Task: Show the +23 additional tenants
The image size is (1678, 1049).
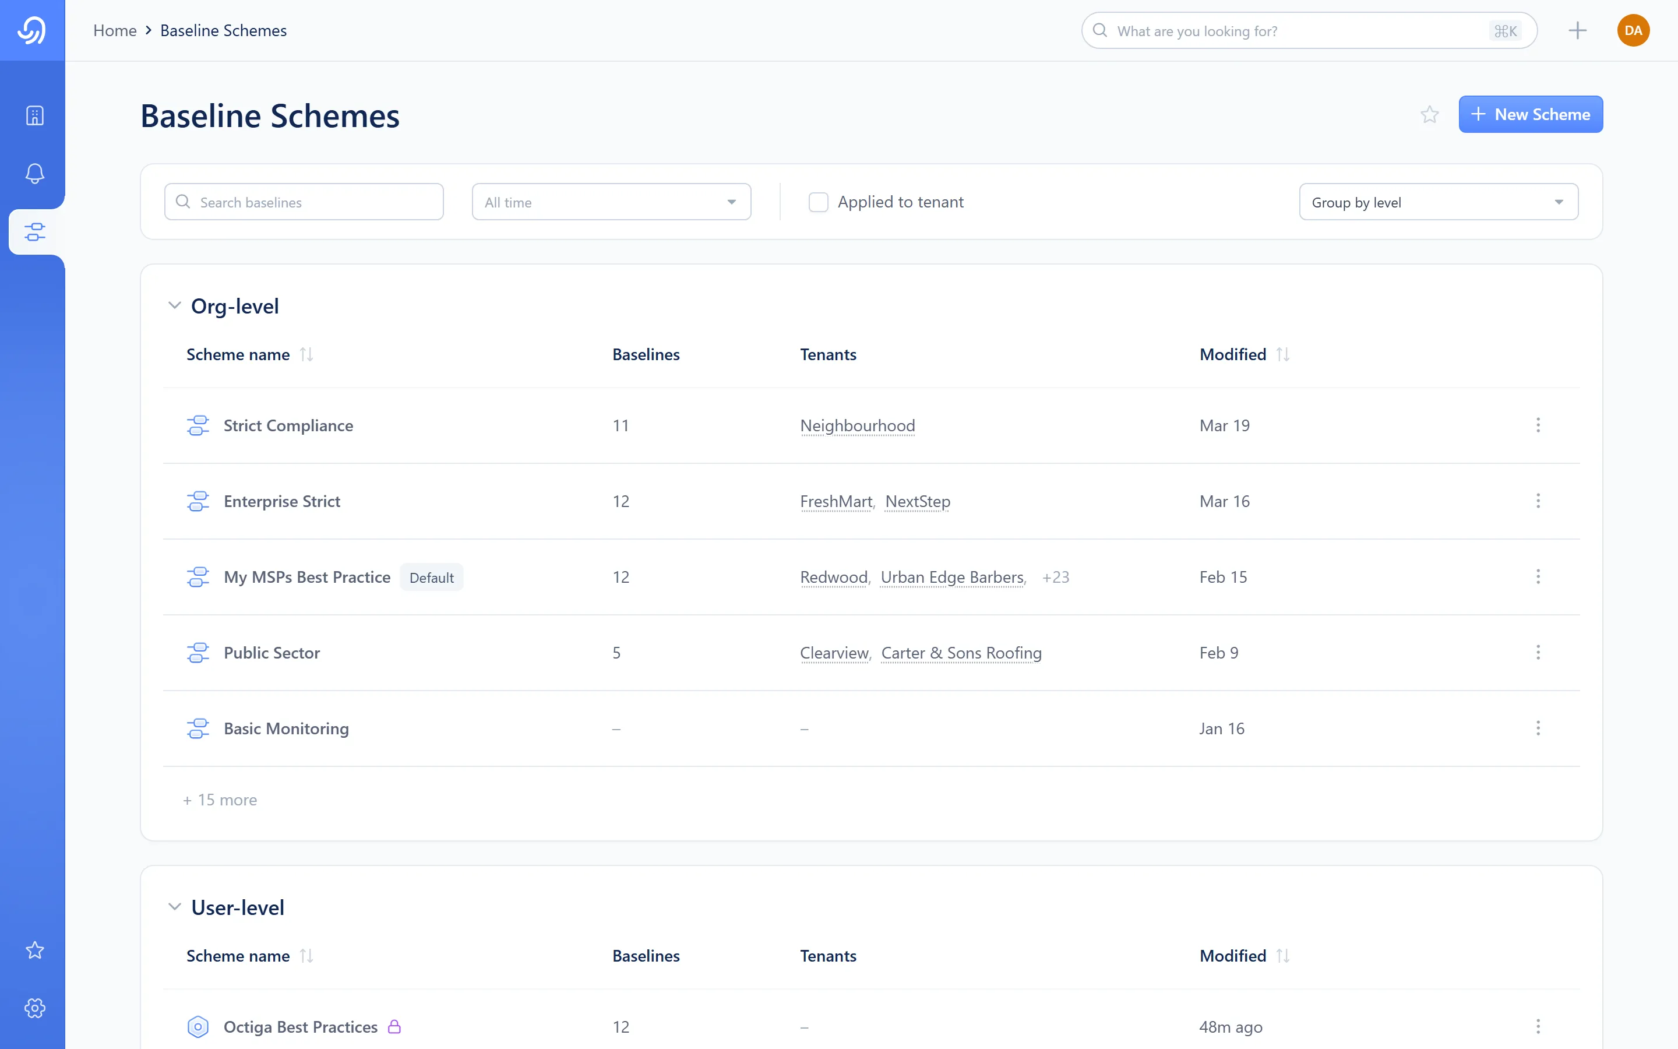Action: tap(1055, 576)
